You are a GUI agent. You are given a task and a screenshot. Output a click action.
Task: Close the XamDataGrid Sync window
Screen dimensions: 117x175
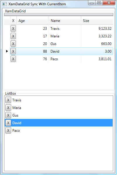click(109, 3)
